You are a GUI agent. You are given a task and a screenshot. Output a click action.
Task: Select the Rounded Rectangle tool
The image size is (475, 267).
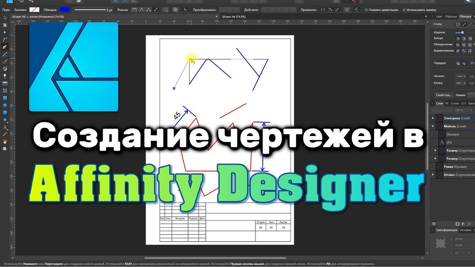pos(5,112)
